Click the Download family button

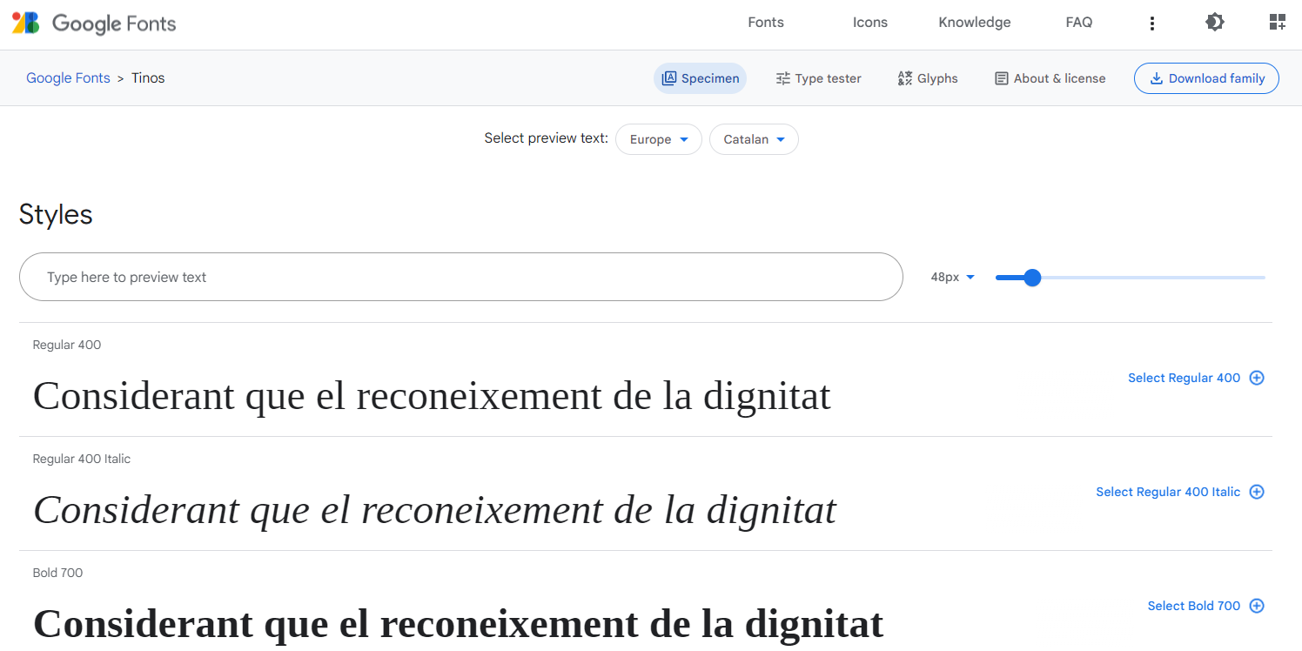pyautogui.click(x=1206, y=78)
